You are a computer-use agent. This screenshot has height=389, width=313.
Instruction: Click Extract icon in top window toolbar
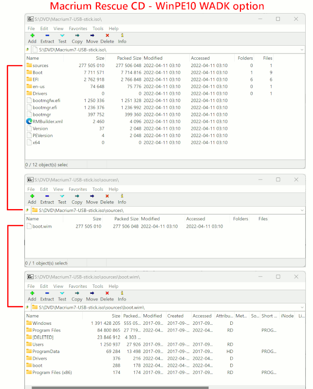pos(47,35)
